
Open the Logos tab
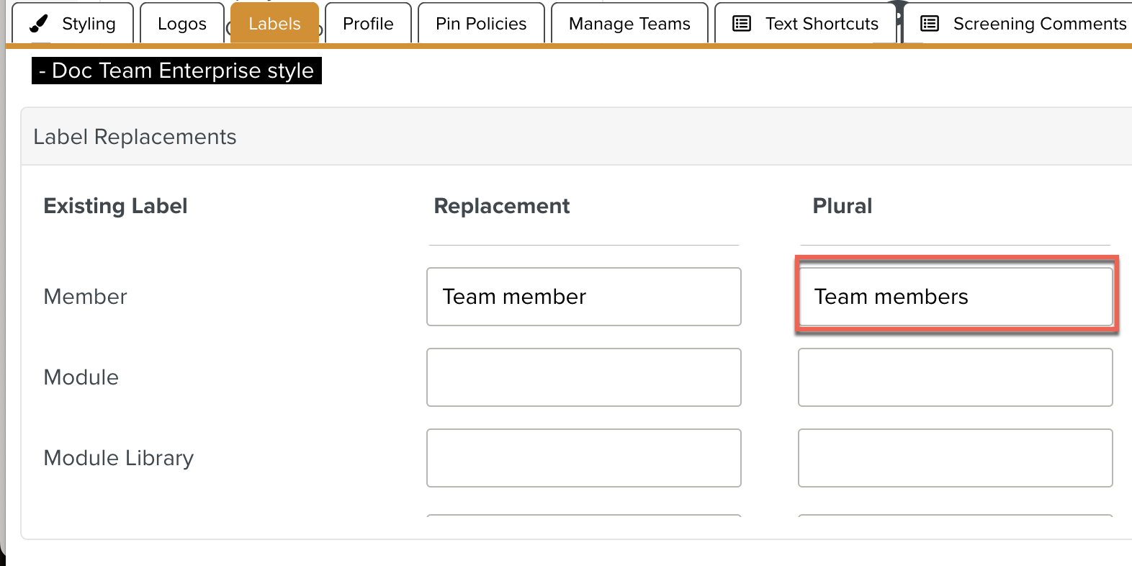point(181,24)
